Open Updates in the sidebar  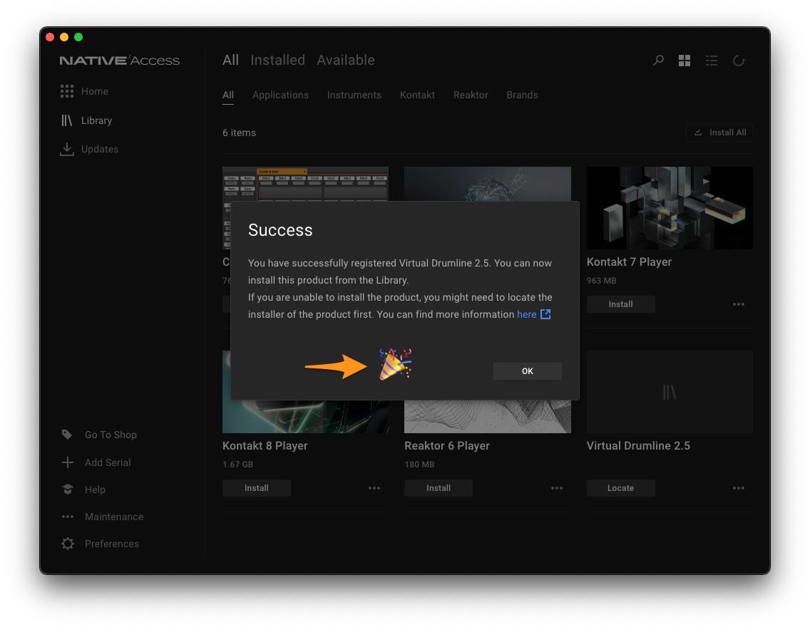click(100, 149)
